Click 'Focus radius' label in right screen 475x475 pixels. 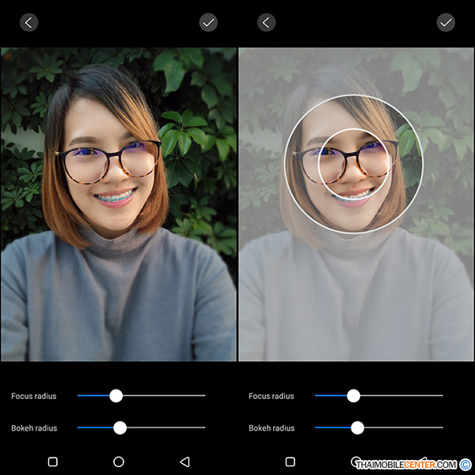click(272, 396)
